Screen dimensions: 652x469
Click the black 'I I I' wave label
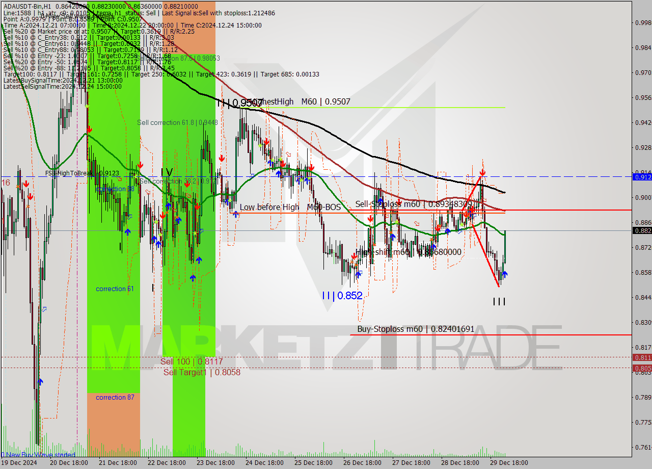coord(499,302)
